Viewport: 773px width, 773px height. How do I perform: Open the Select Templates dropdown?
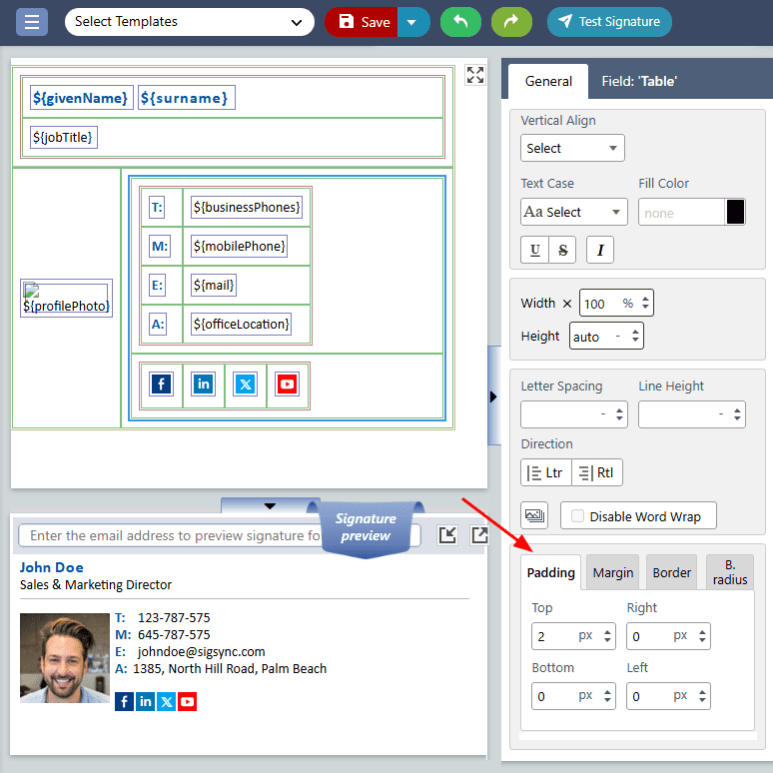(189, 21)
